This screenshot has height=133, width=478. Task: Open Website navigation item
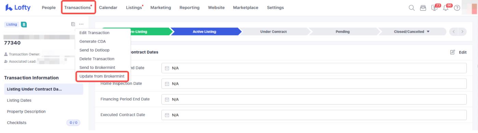(216, 7)
